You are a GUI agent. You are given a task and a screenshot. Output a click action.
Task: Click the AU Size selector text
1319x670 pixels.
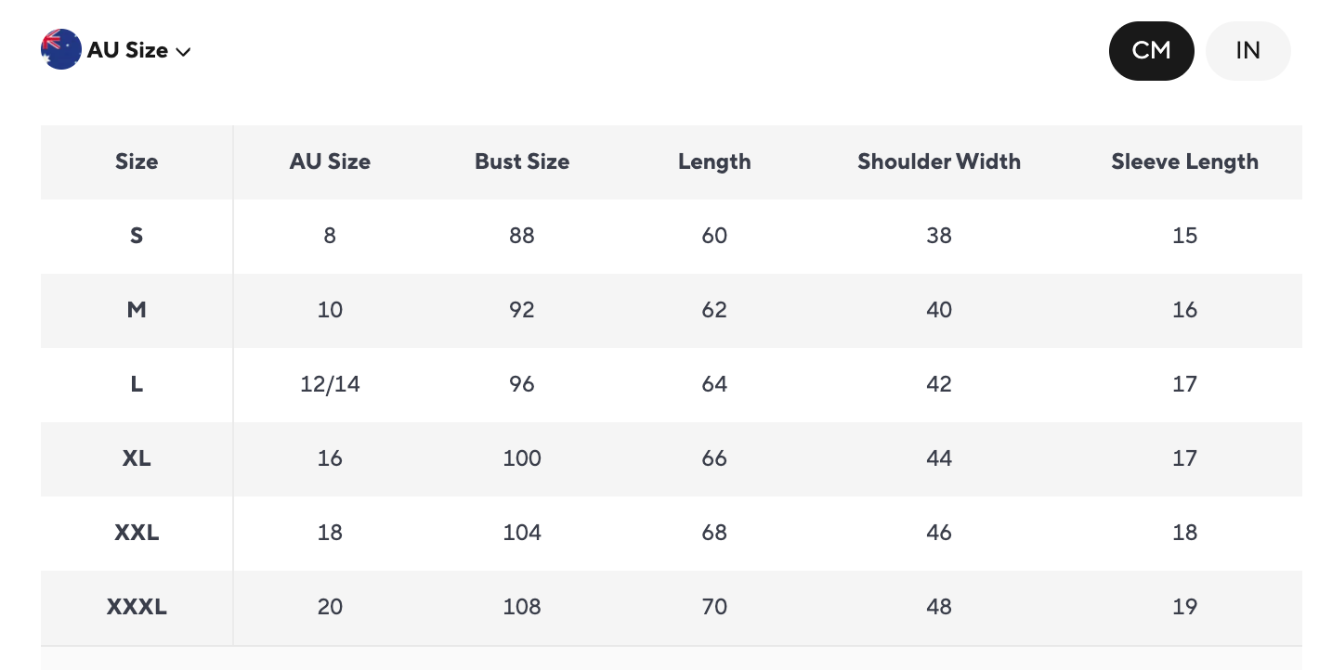[127, 50]
